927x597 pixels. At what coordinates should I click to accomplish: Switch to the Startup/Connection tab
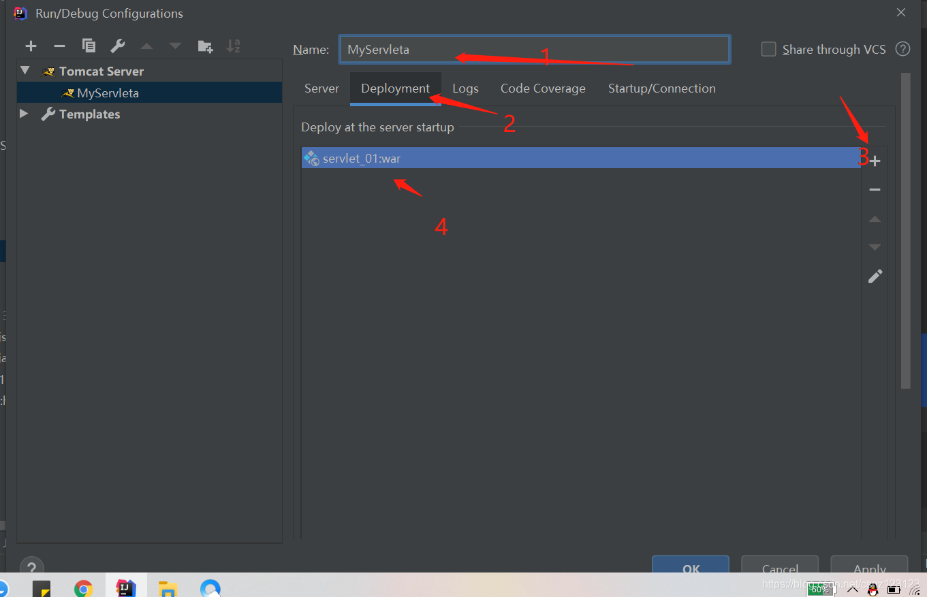coord(662,88)
